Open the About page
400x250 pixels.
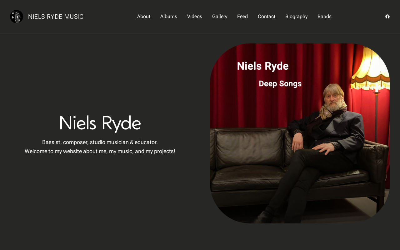(x=144, y=17)
